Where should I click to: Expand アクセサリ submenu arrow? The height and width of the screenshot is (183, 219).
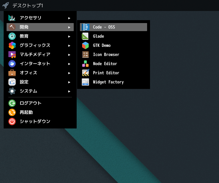pyautogui.click(x=69, y=18)
